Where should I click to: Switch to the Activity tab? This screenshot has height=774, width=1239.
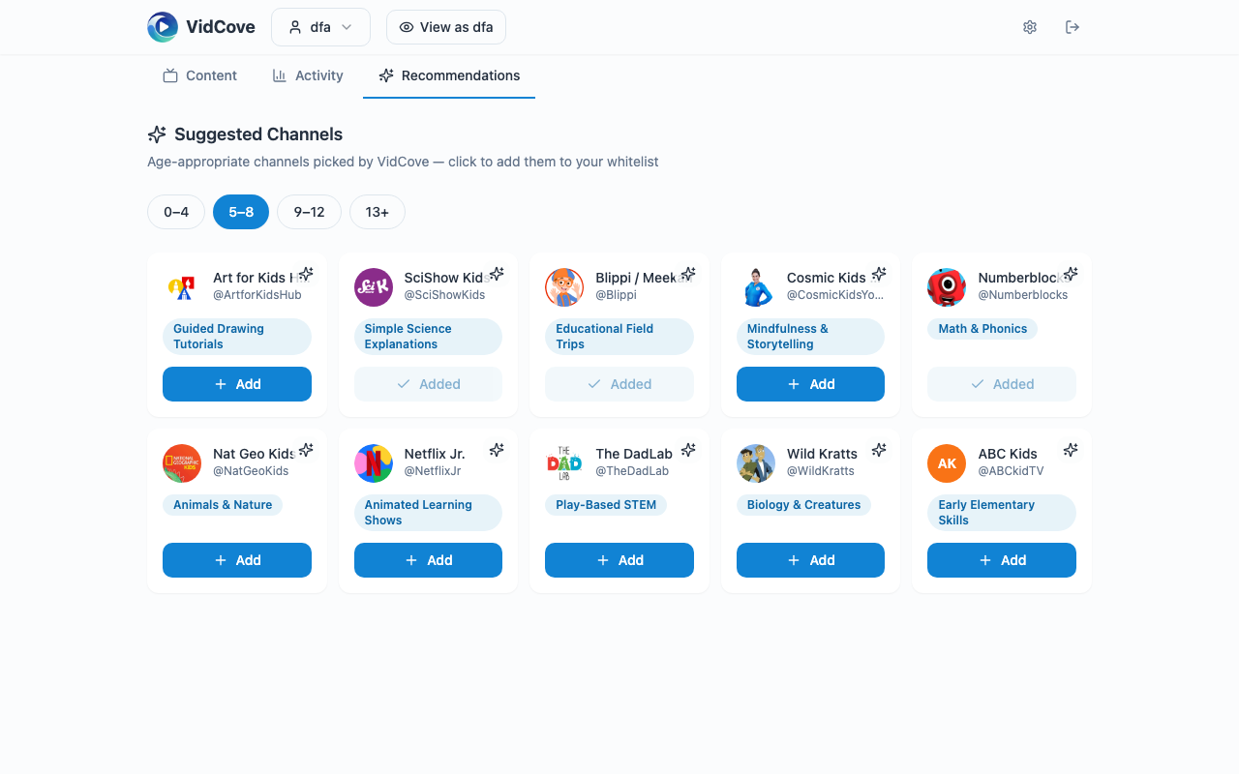point(308,75)
